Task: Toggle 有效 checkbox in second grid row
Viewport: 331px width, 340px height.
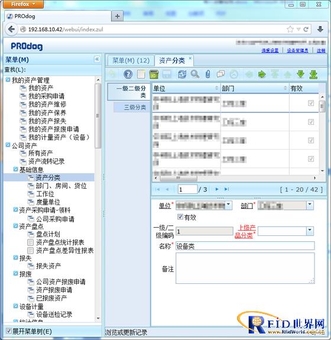Action: [x=311, y=122]
